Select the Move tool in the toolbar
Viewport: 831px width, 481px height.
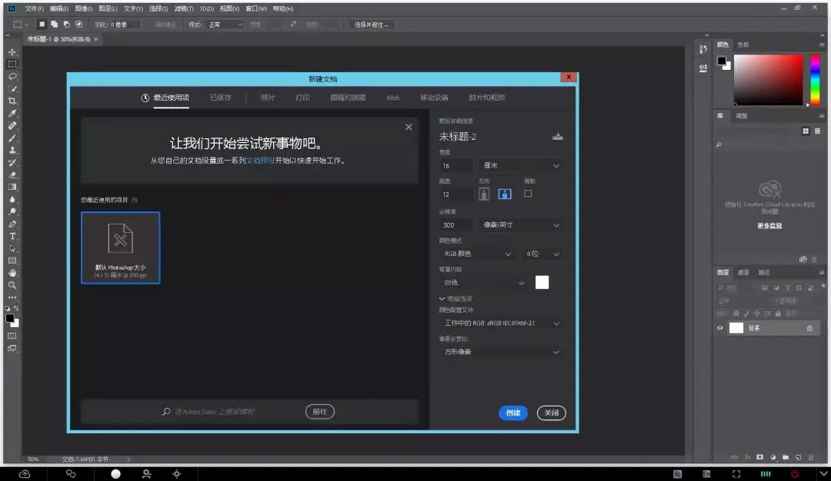click(x=12, y=52)
